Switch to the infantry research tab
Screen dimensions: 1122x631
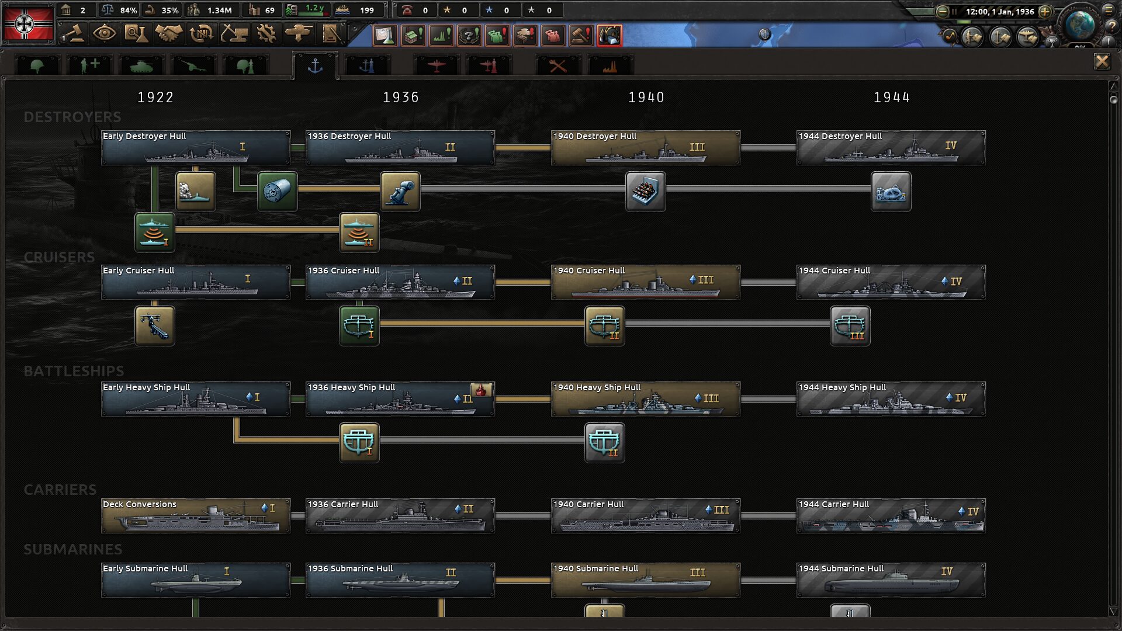pos(37,65)
